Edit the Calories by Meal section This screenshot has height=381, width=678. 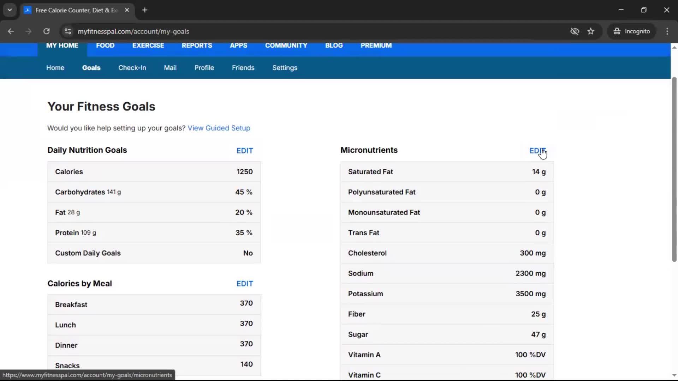245,284
